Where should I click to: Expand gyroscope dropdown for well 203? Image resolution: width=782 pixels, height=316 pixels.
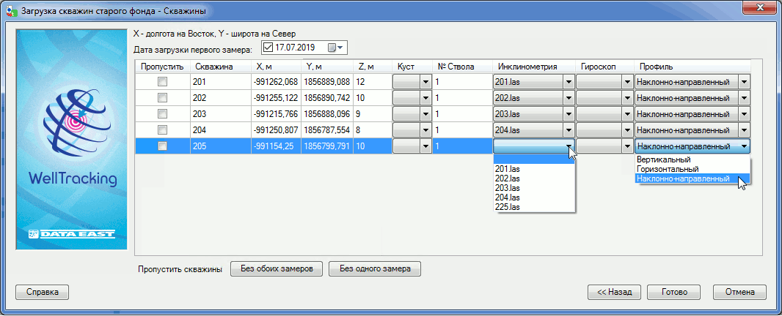pos(626,114)
